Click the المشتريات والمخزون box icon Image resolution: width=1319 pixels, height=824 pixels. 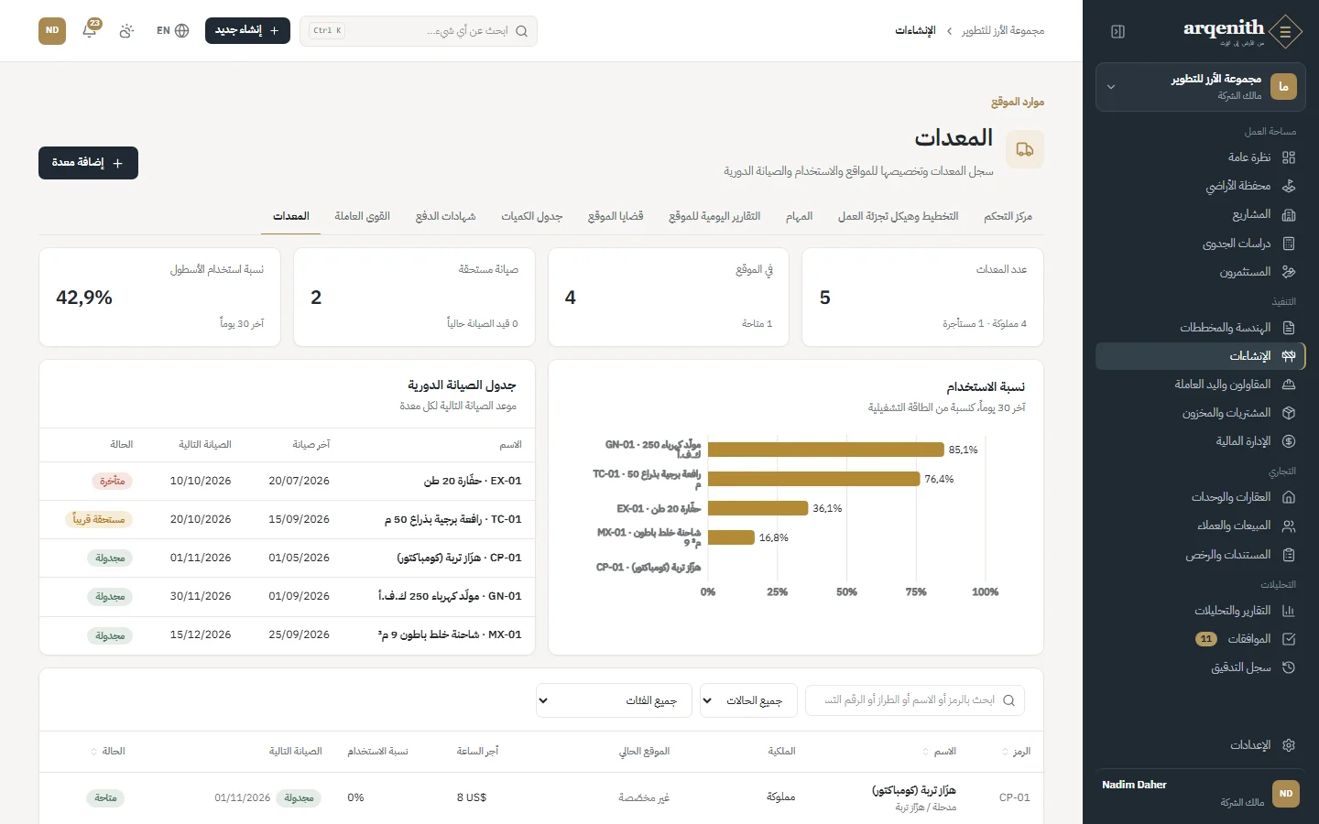pos(1289,413)
